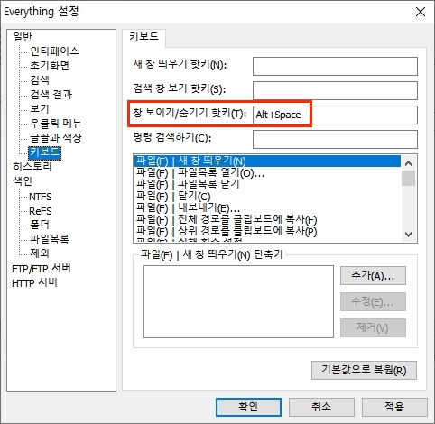This screenshot has height=424, width=435.
Task: Open the 파일목록 settings page
Action: point(50,239)
